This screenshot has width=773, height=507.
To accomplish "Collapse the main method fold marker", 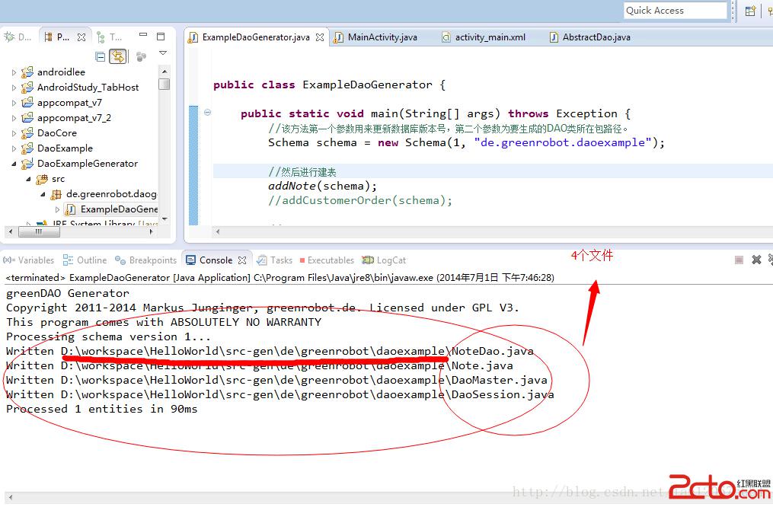I will click(x=208, y=113).
